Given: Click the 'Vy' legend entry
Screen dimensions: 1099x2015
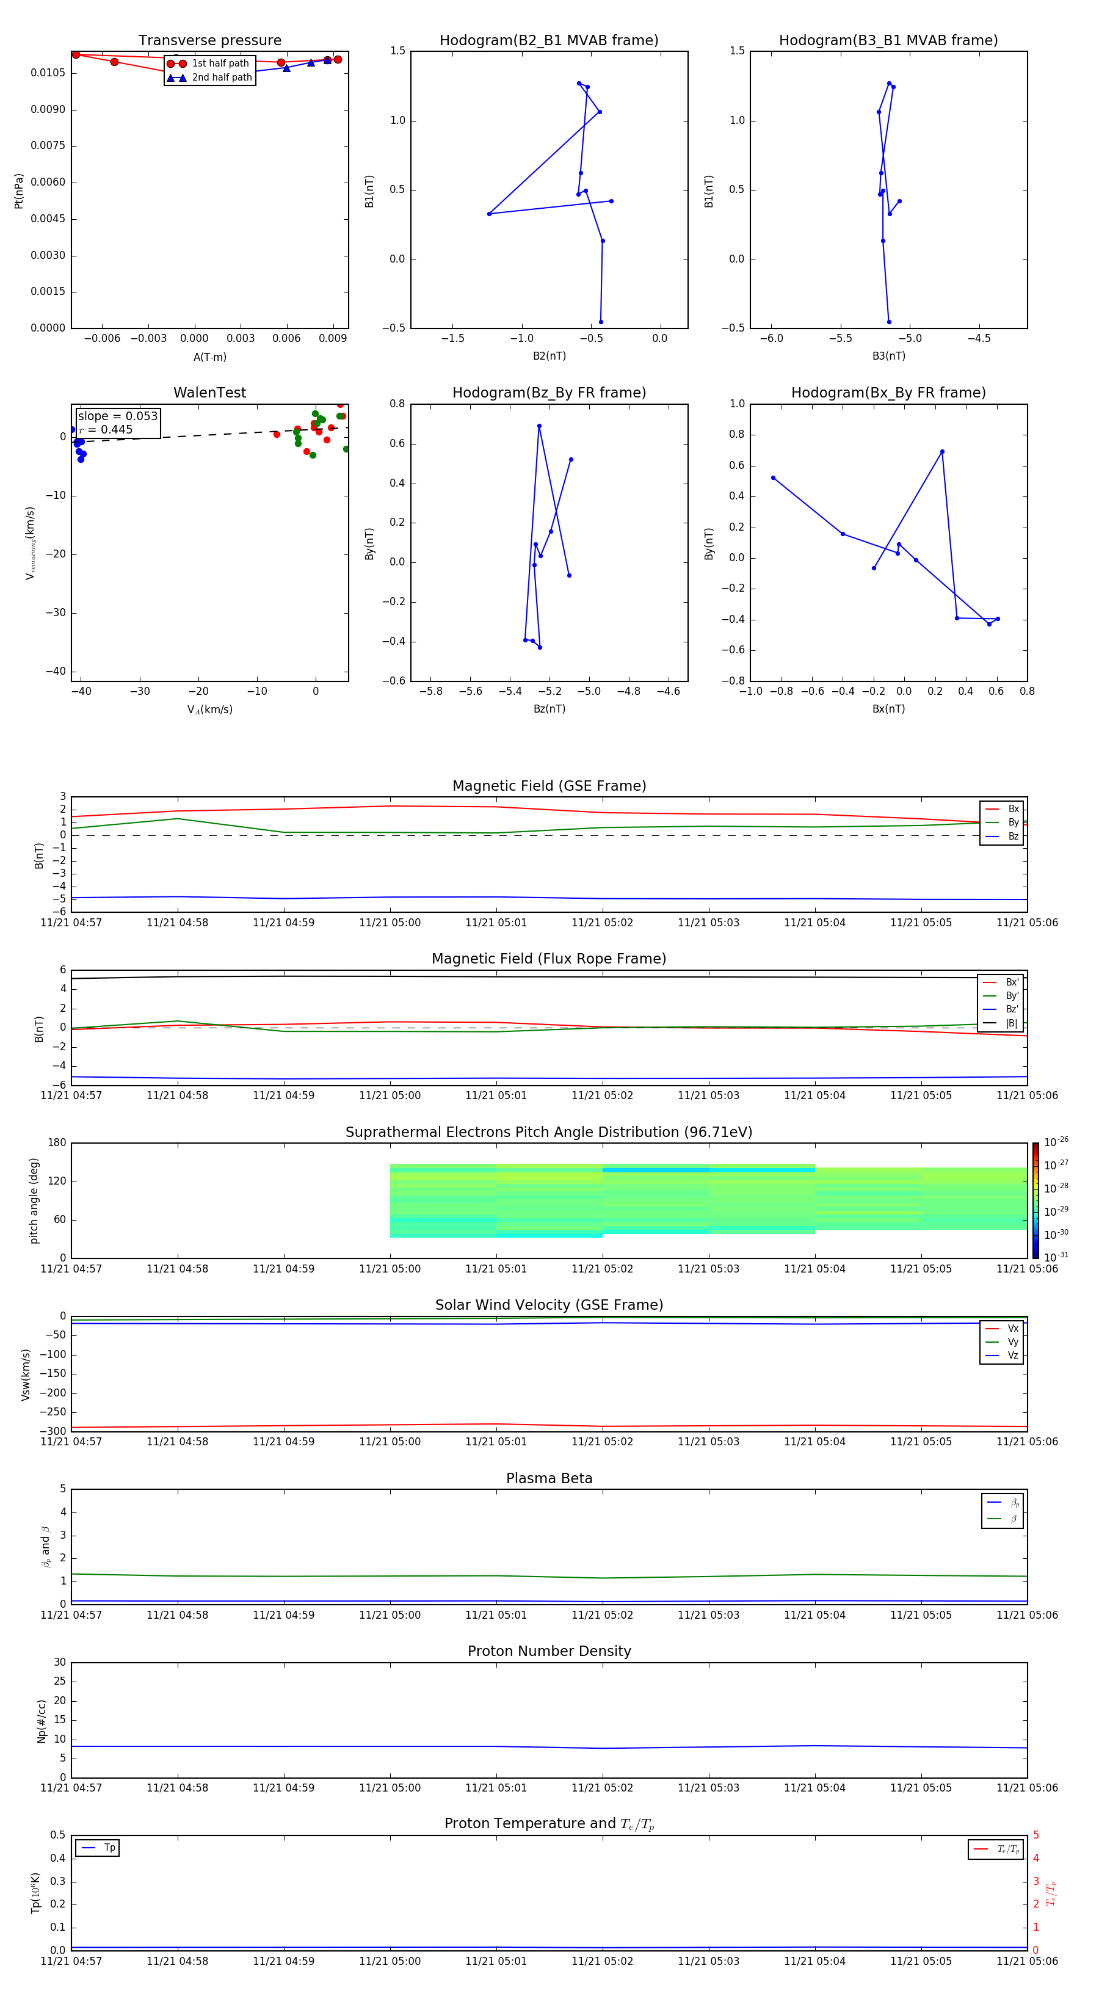Looking at the screenshot, I should click(1002, 1342).
